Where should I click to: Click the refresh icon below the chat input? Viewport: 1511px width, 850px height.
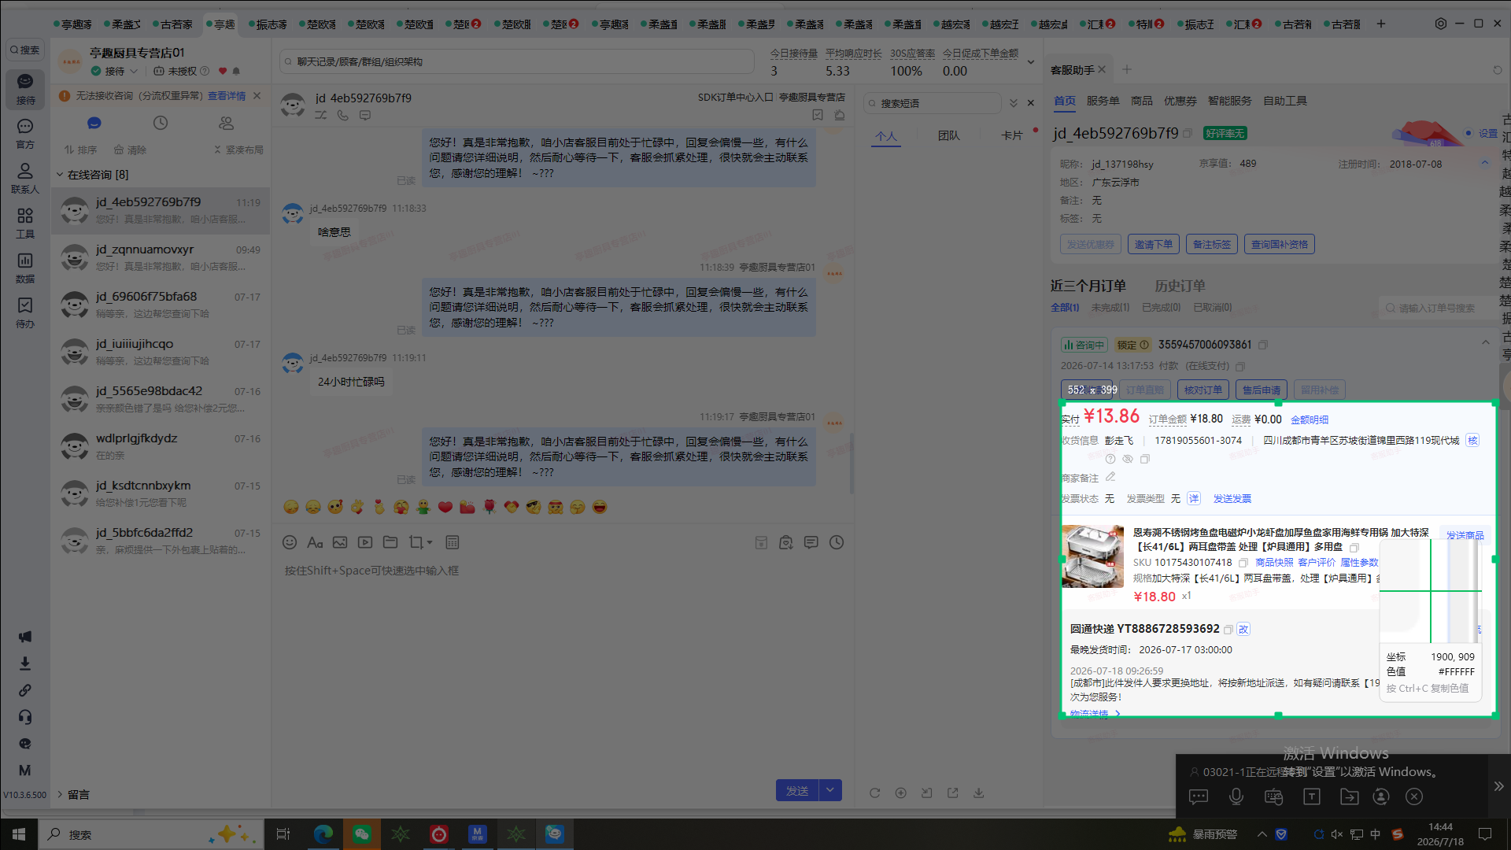point(875,793)
